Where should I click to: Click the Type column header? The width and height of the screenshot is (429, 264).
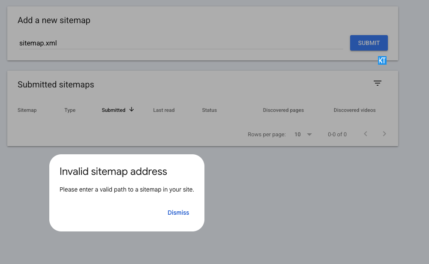pos(70,110)
